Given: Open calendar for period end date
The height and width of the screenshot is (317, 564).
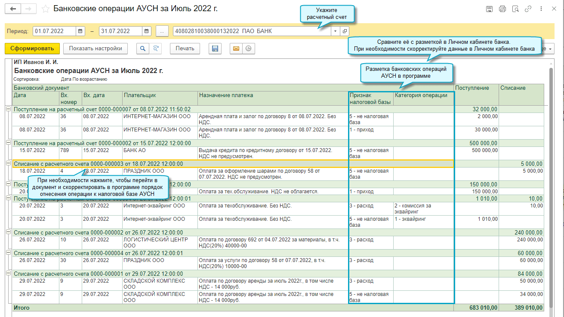Looking at the screenshot, I should pyautogui.click(x=147, y=31).
